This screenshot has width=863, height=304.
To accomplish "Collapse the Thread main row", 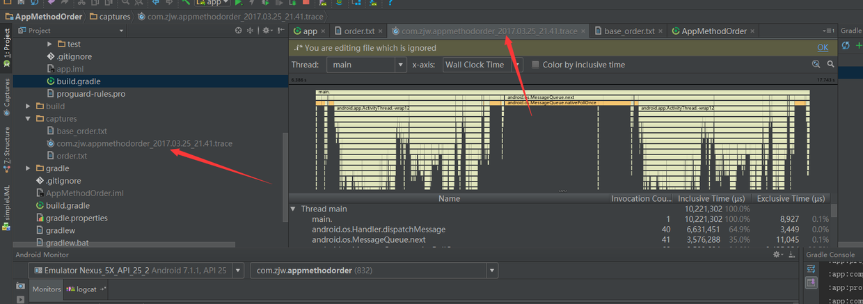I will (294, 209).
